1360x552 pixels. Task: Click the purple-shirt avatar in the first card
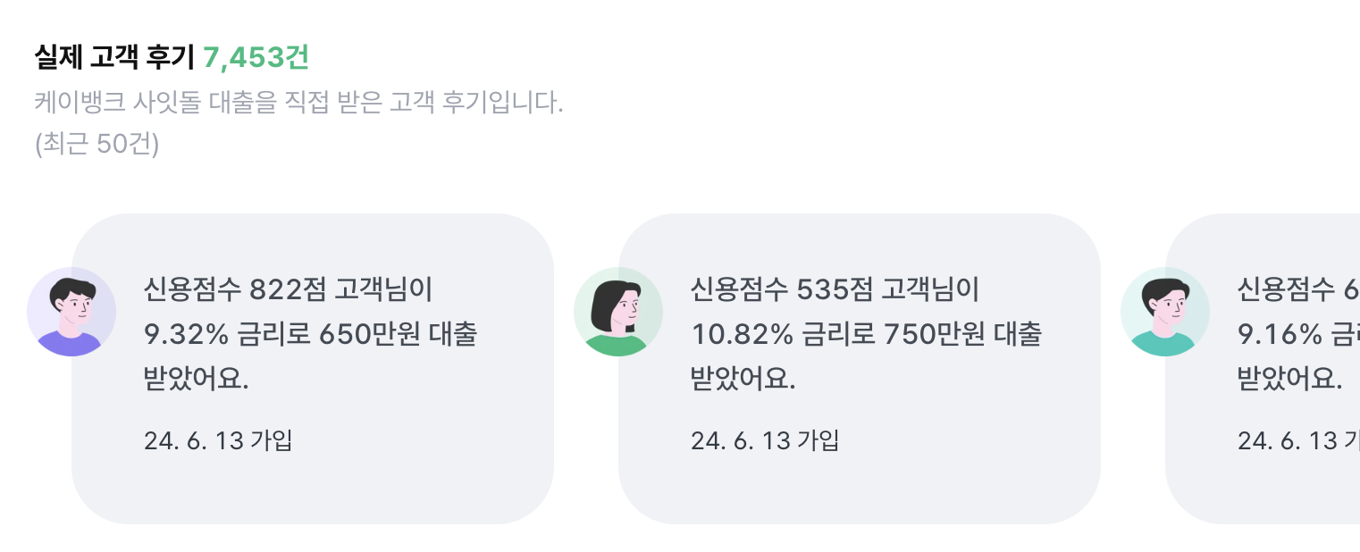point(72,311)
